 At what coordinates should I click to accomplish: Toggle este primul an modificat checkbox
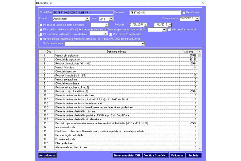pyautogui.click(x=169, y=30)
